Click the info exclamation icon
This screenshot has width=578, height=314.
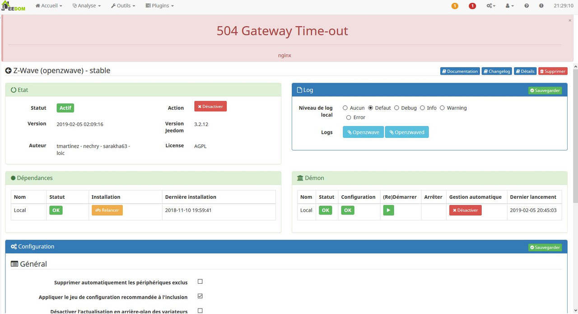pos(541,6)
